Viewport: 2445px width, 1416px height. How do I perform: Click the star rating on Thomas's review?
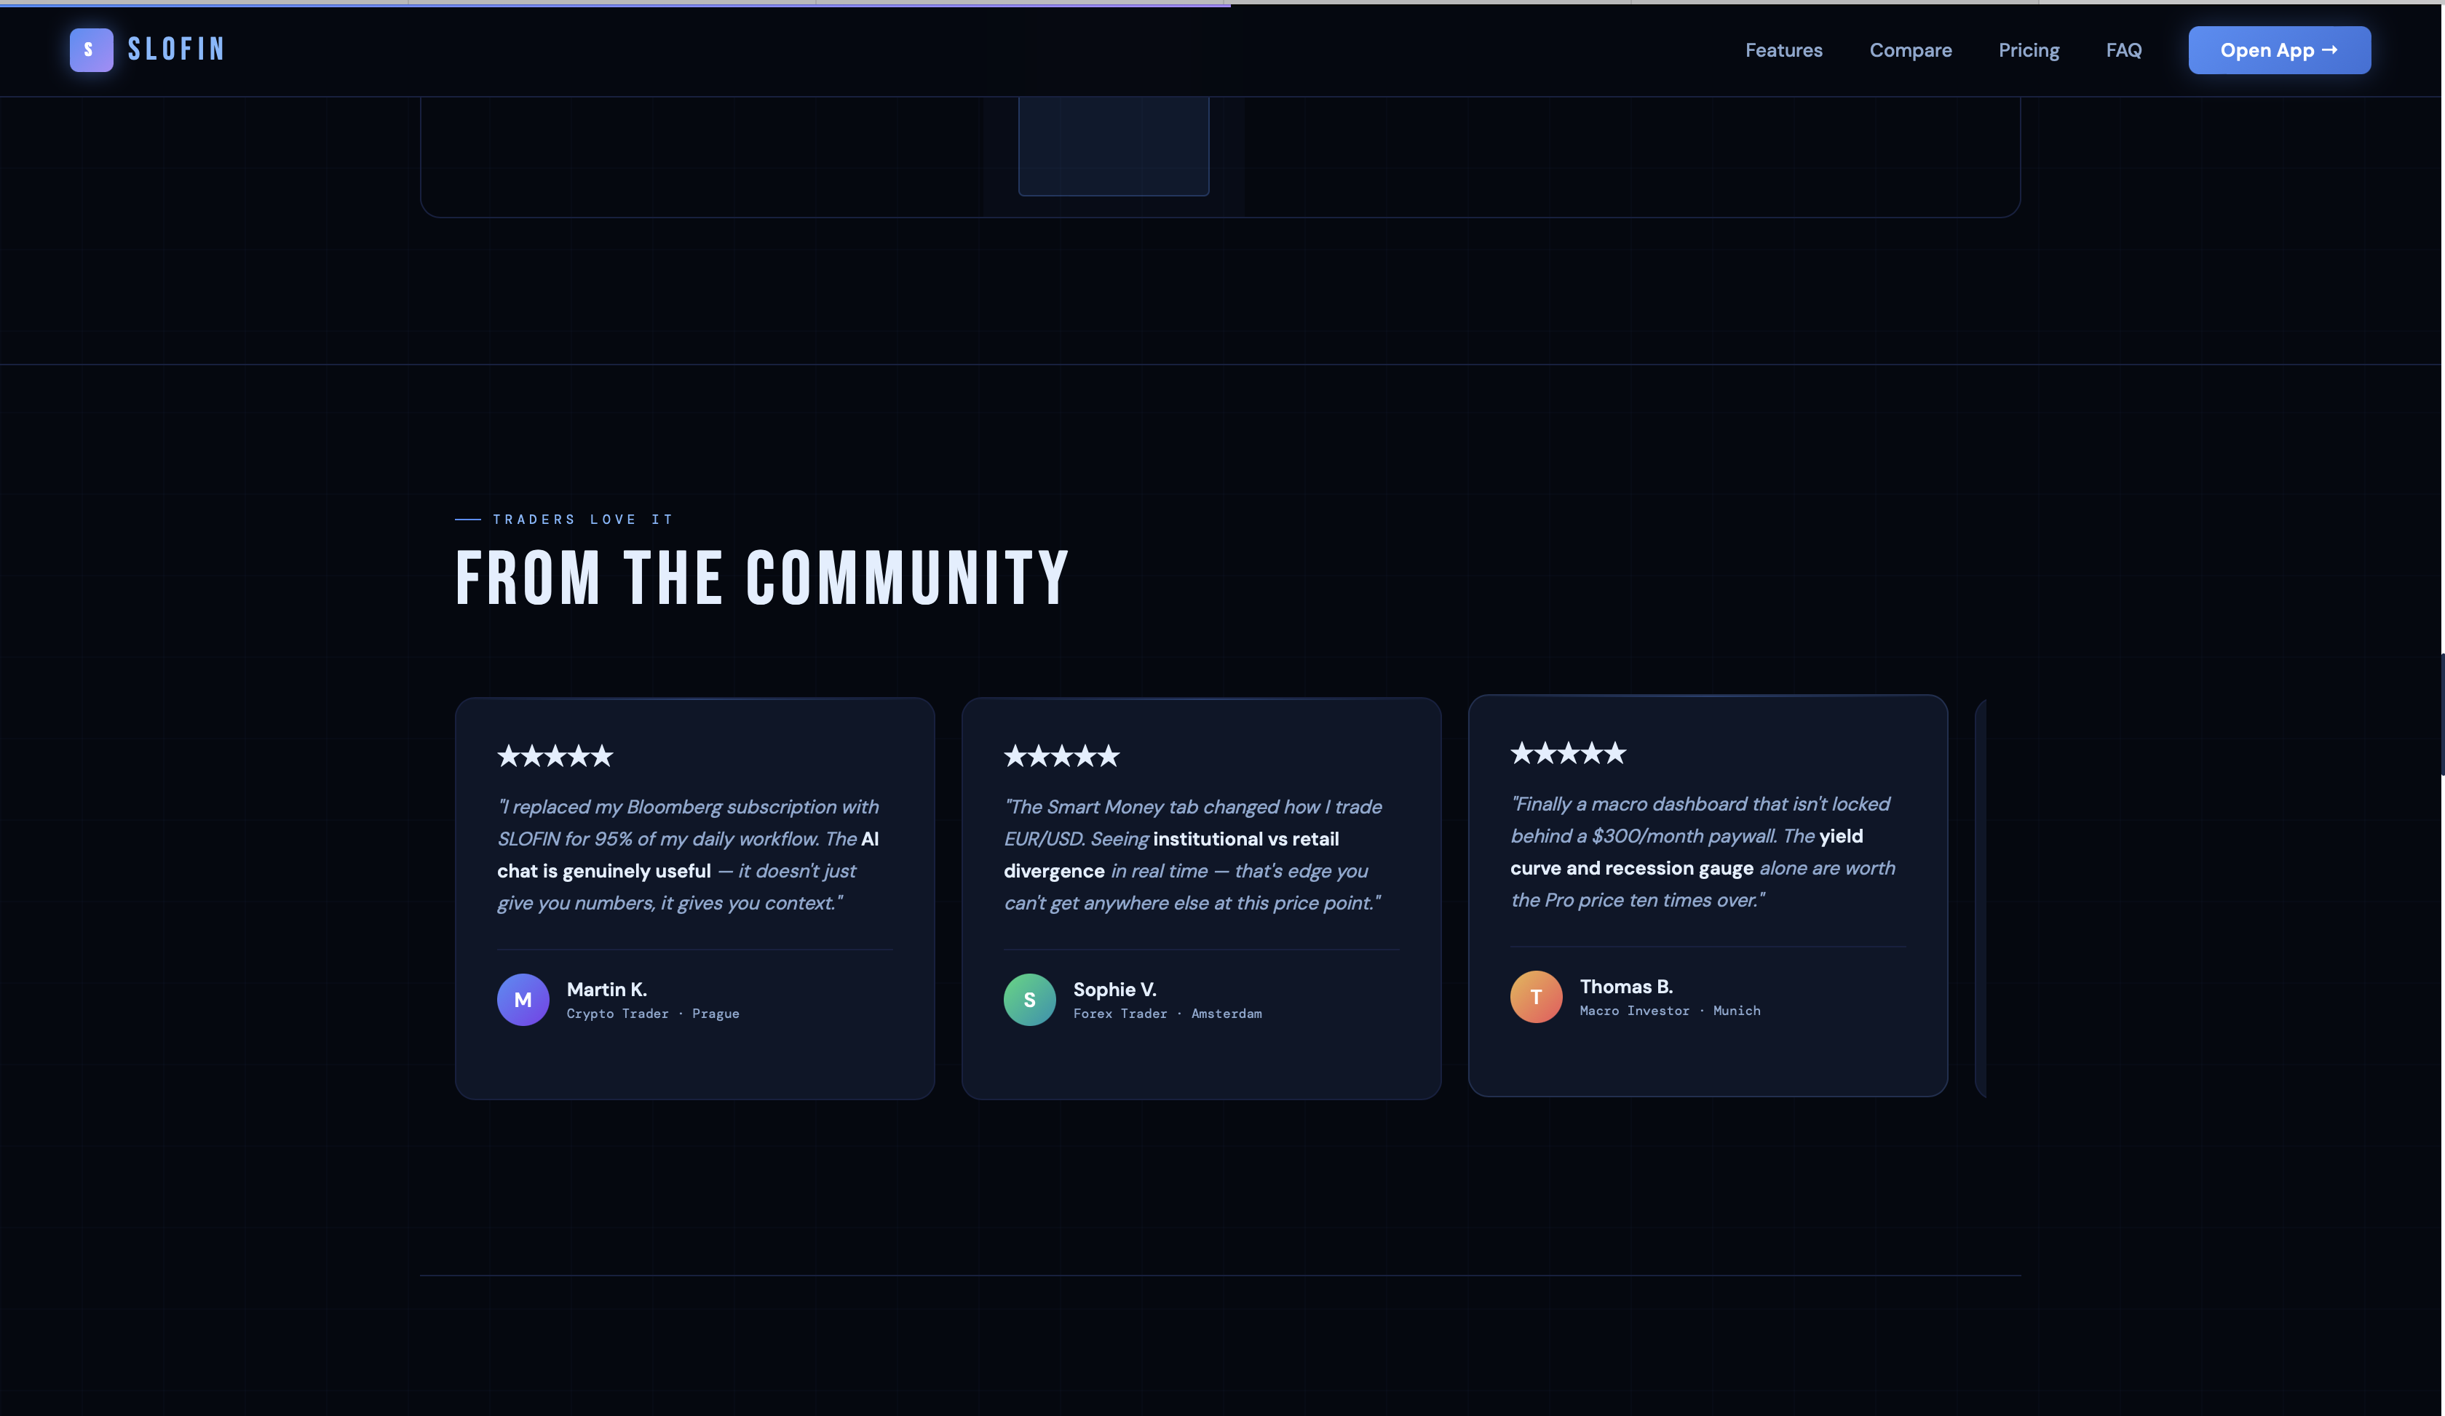pyautogui.click(x=1567, y=752)
